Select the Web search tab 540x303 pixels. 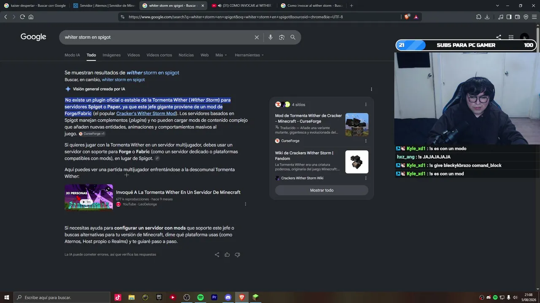(205, 55)
